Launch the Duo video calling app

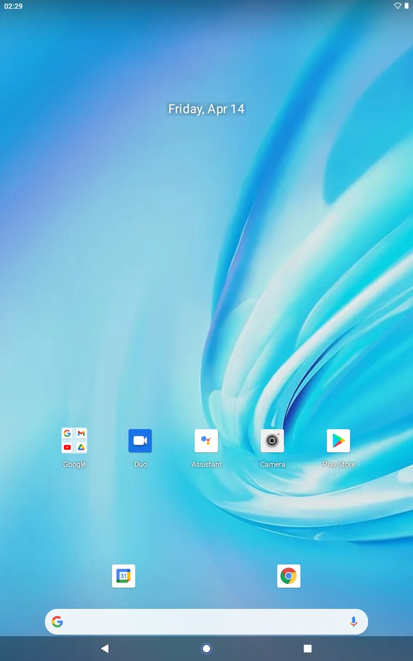coord(140,440)
